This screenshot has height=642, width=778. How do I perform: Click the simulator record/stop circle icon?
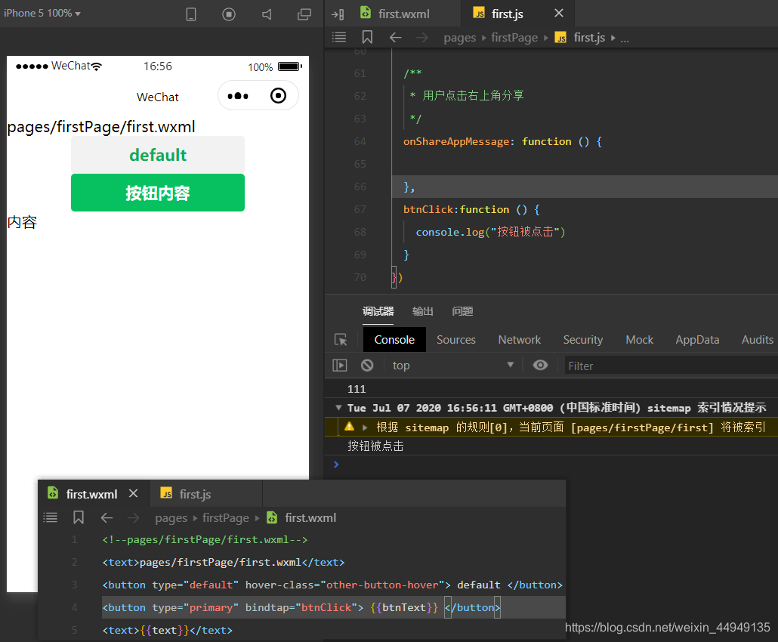click(229, 14)
